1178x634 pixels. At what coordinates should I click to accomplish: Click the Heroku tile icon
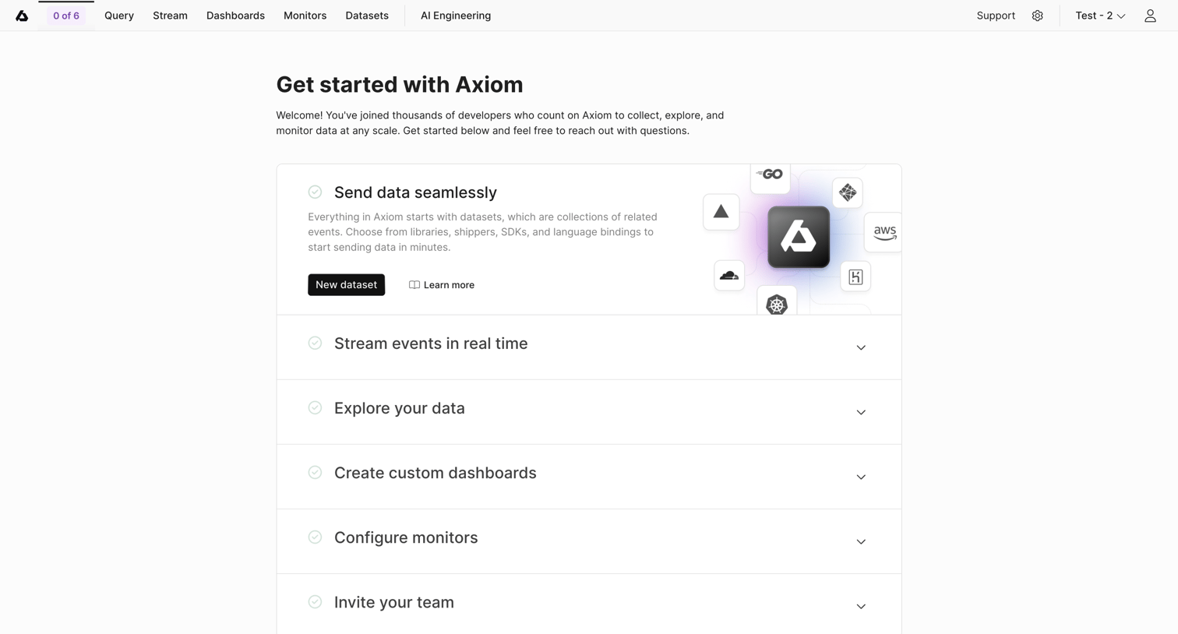(855, 276)
